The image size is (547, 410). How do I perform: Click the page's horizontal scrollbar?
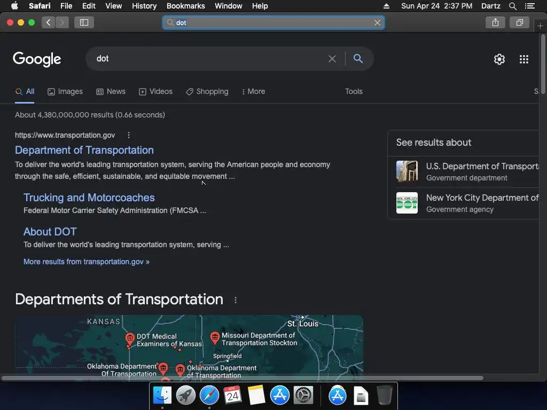tap(242, 378)
